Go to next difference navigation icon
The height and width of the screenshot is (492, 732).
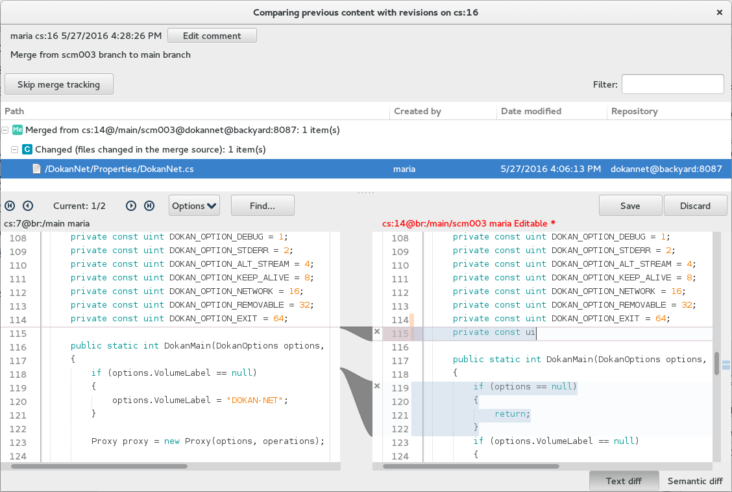[x=131, y=206]
